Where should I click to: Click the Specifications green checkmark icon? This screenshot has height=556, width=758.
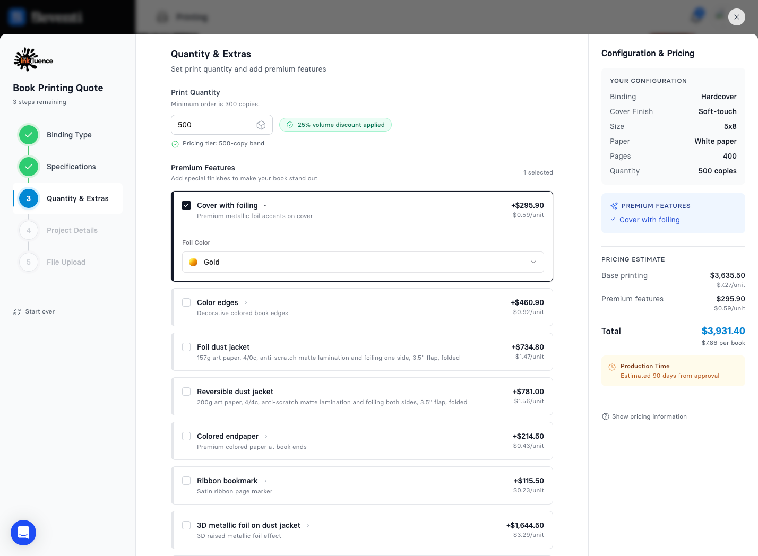[29, 167]
